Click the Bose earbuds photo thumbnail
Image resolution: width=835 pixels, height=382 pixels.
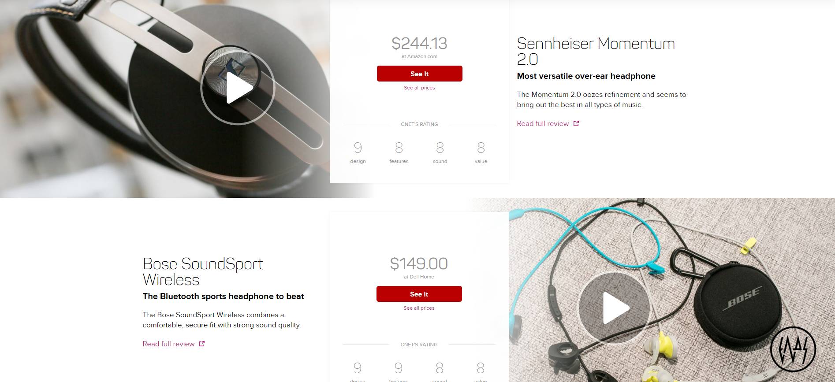[x=672, y=290]
